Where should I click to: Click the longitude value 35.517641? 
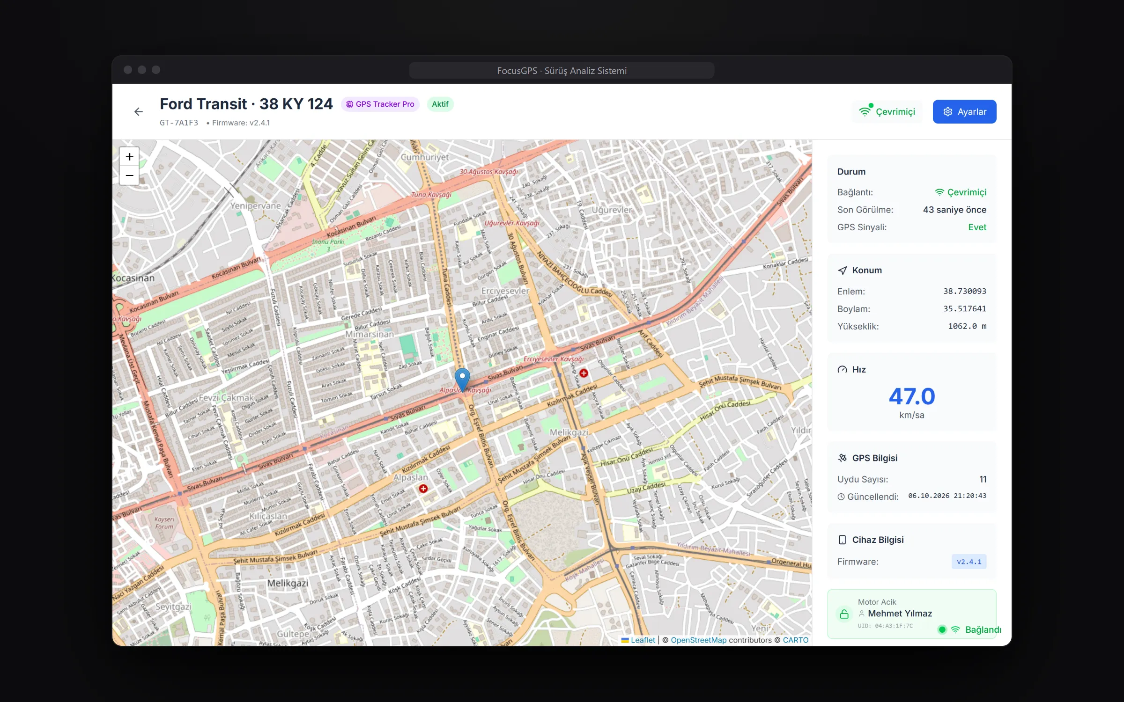coord(964,309)
